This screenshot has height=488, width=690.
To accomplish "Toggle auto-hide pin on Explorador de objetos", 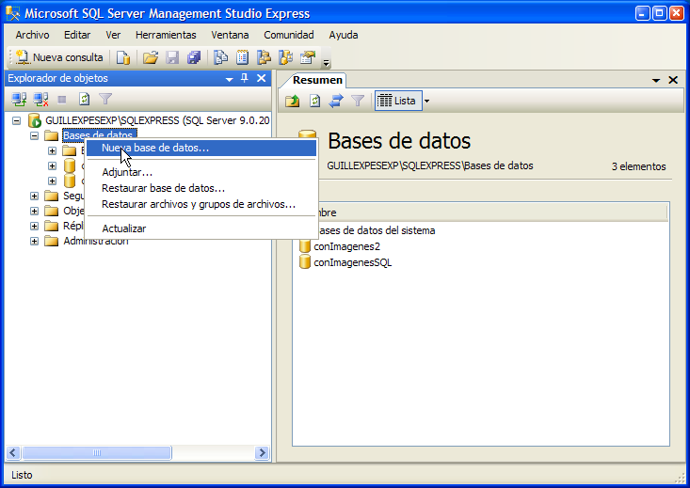I will [x=245, y=78].
